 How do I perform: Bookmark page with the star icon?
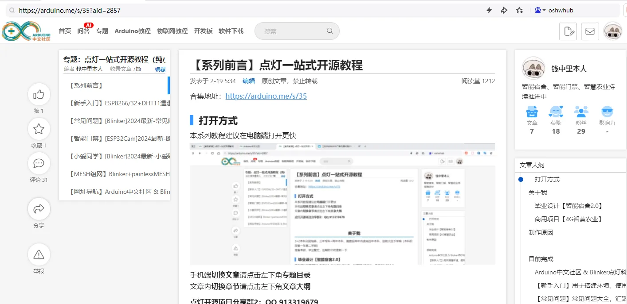pyautogui.click(x=520, y=10)
